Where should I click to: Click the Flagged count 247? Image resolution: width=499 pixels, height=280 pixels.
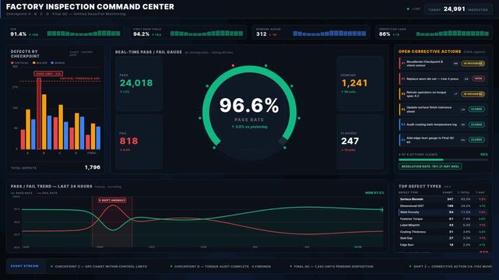350,141
